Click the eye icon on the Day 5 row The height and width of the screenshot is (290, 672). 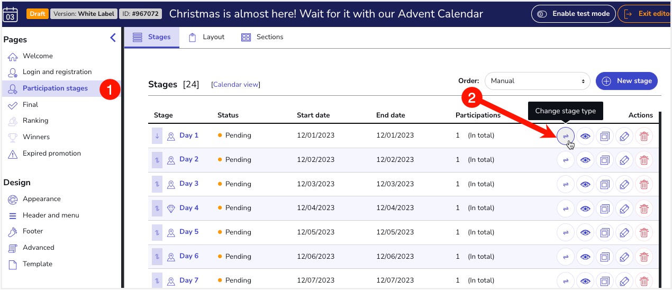click(x=585, y=232)
